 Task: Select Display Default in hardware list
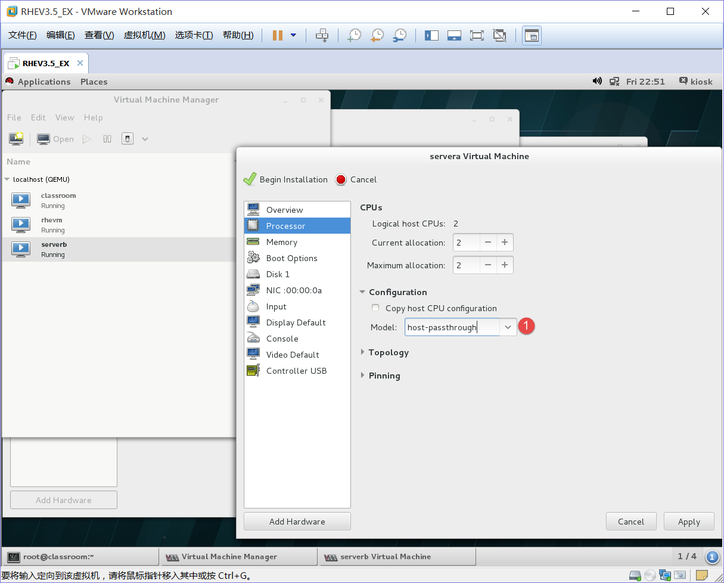tap(297, 322)
